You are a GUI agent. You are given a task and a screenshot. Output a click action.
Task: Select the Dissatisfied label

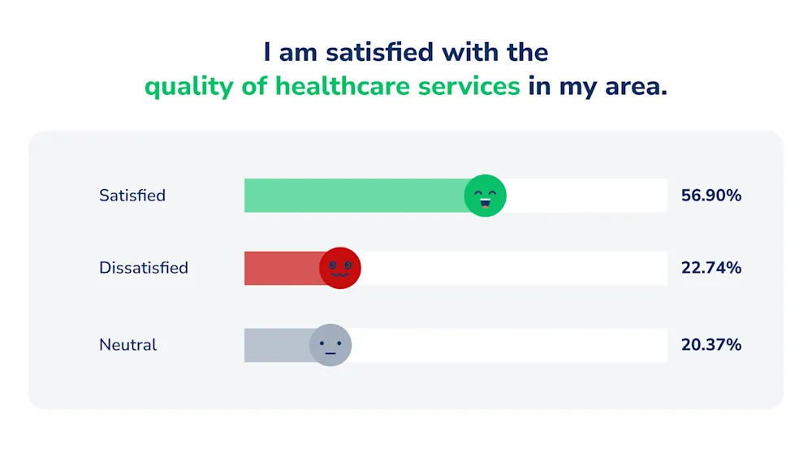(144, 268)
